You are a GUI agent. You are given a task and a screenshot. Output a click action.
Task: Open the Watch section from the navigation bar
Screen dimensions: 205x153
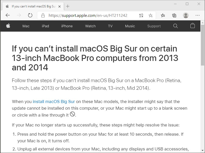point(90,26)
